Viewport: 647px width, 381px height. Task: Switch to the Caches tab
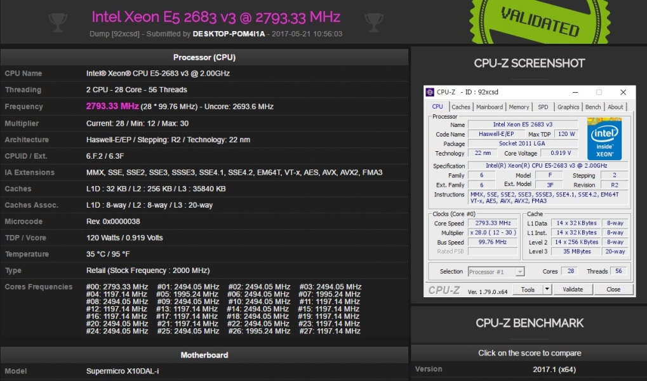pos(461,107)
